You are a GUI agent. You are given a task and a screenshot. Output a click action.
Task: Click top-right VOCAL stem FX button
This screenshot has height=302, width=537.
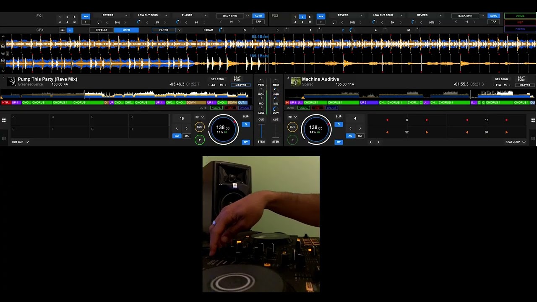520,16
